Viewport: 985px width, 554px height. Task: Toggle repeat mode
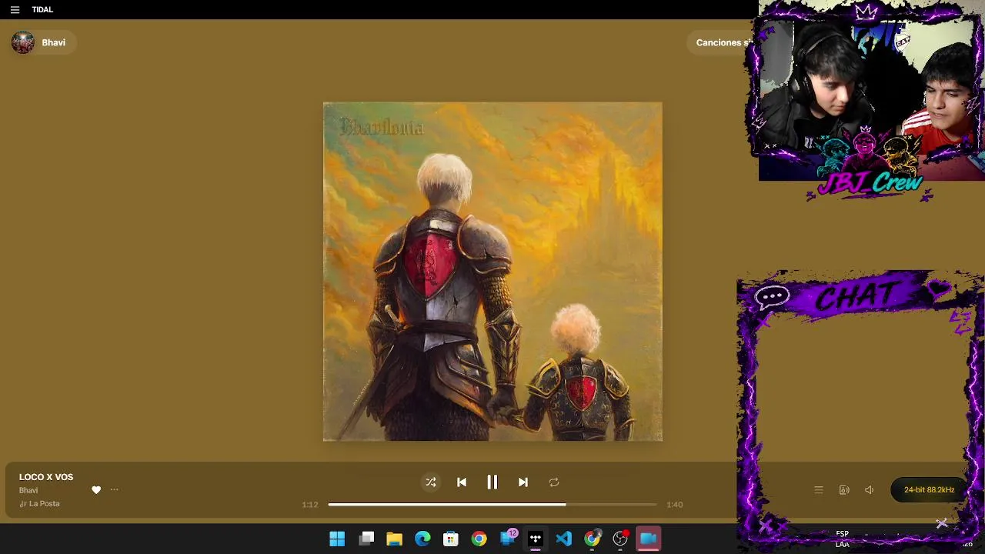point(554,482)
